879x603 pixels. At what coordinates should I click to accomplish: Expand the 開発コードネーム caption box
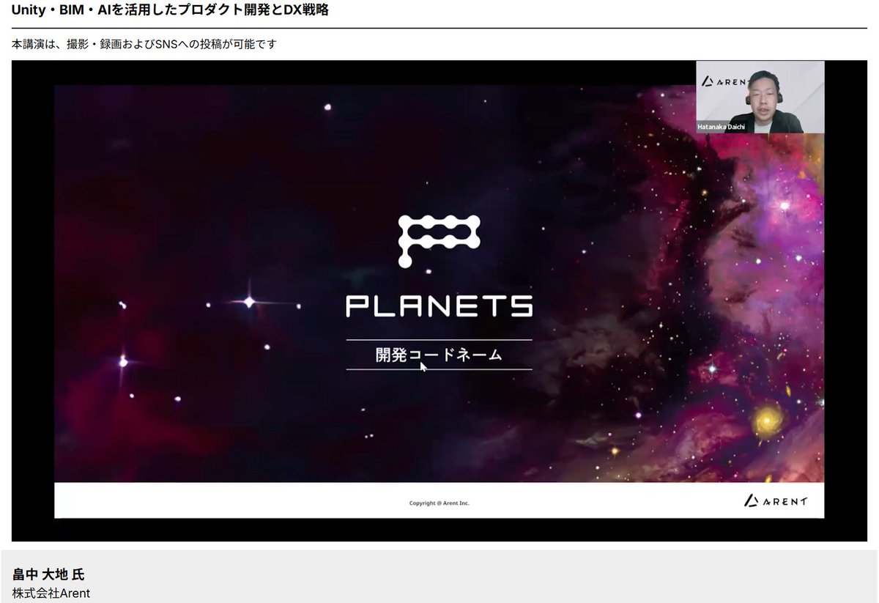coord(437,352)
